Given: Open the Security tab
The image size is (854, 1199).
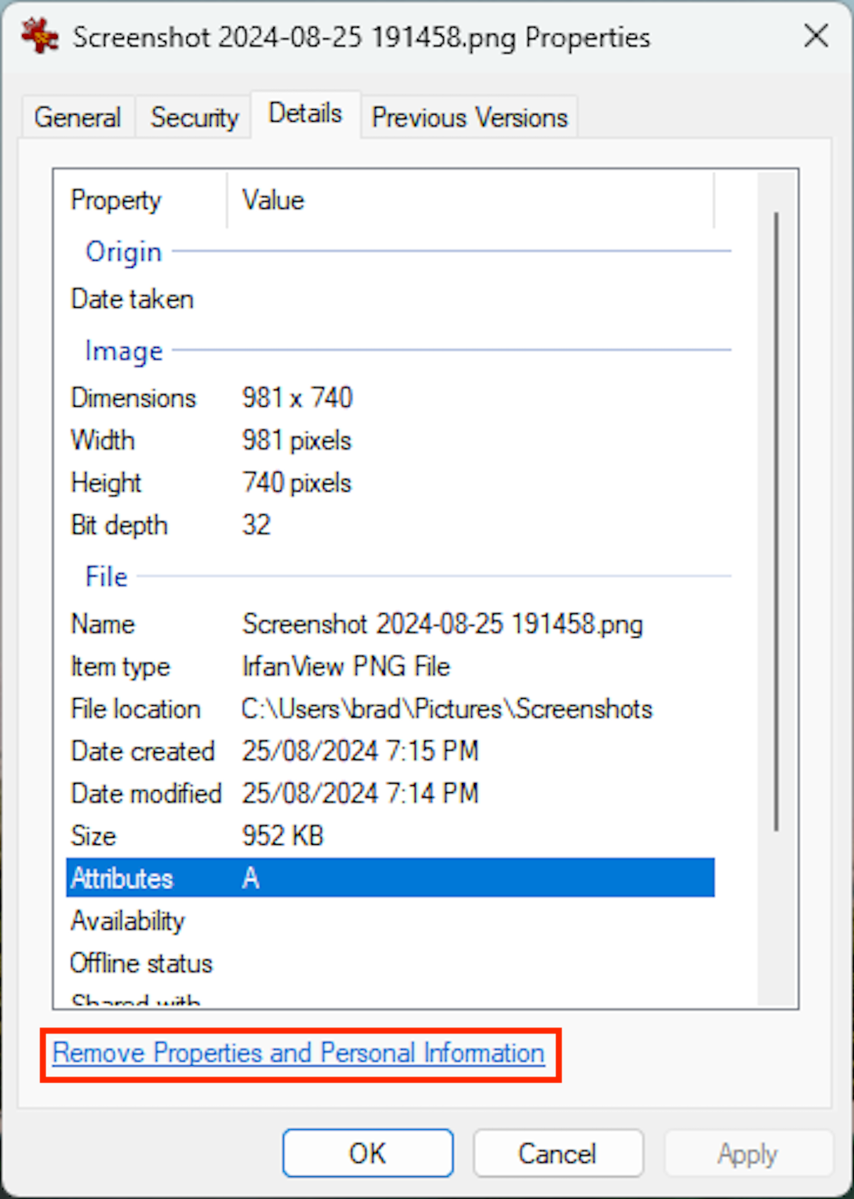Looking at the screenshot, I should 194,118.
